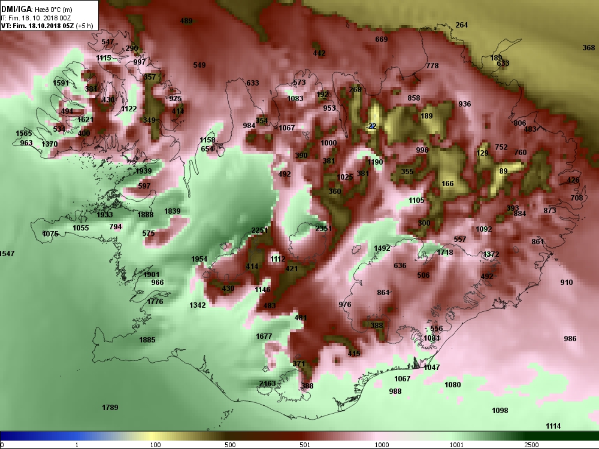Click the value 1901
The height and width of the screenshot is (449, 599).
click(152, 275)
